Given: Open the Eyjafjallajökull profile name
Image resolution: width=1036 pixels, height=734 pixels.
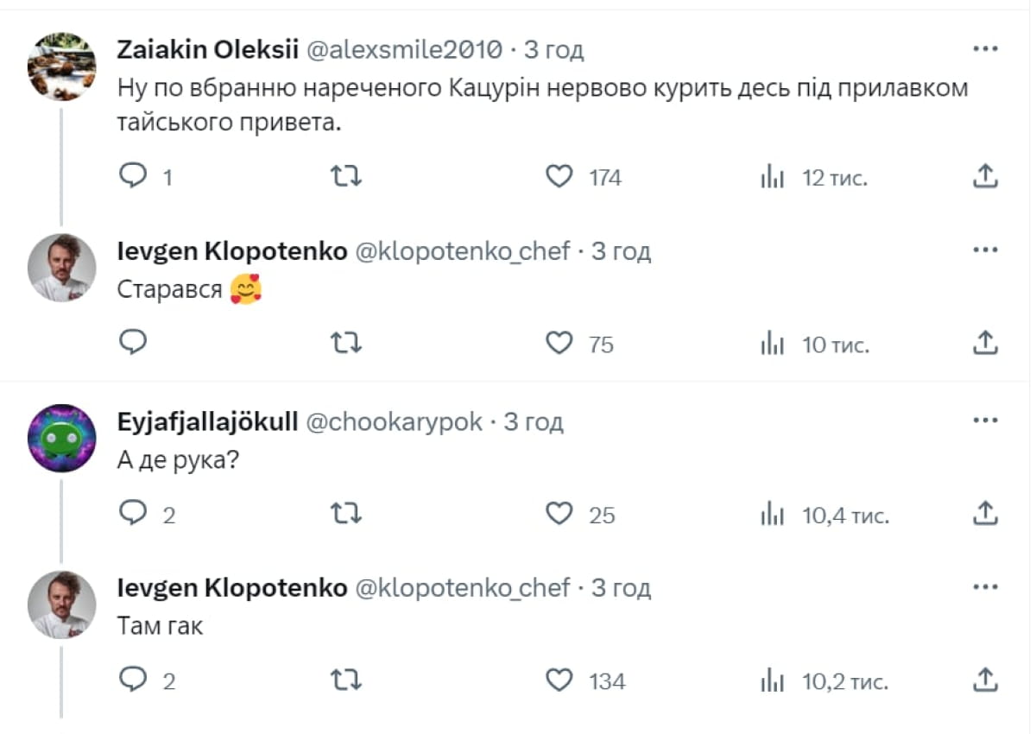Looking at the screenshot, I should 207,421.
